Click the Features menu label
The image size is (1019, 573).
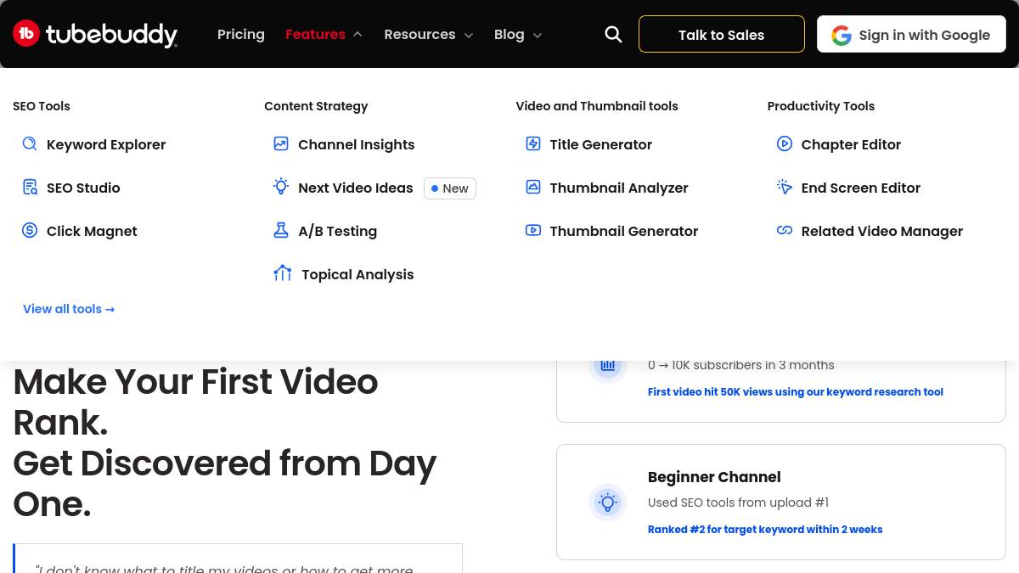coord(315,34)
